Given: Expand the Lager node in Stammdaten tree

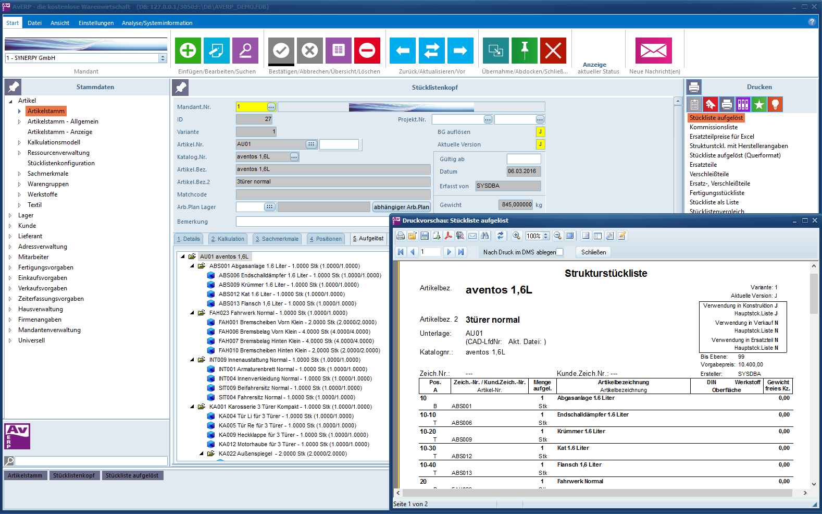Looking at the screenshot, I should point(10,215).
